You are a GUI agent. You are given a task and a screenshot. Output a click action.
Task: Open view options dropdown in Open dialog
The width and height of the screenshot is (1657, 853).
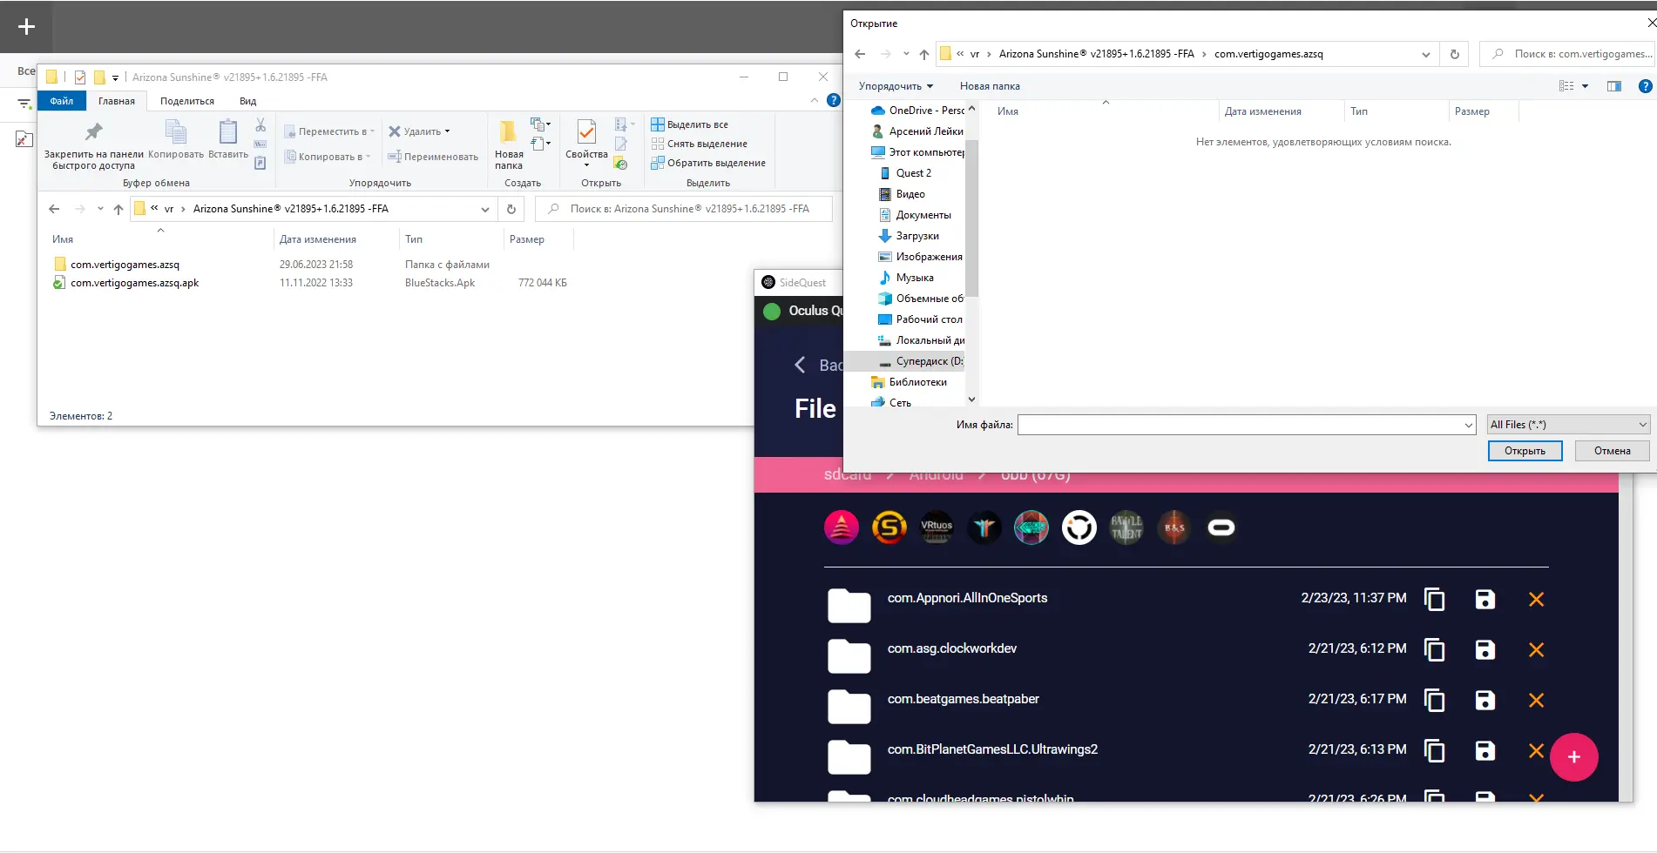(x=1585, y=86)
